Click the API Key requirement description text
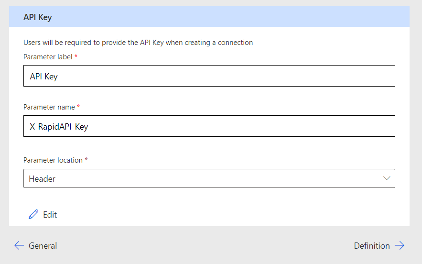 [138, 43]
